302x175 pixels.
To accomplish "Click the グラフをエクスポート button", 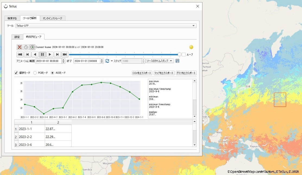I will coord(186,73).
